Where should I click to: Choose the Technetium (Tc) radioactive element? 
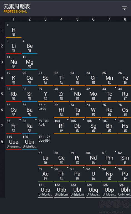click(109, 94)
